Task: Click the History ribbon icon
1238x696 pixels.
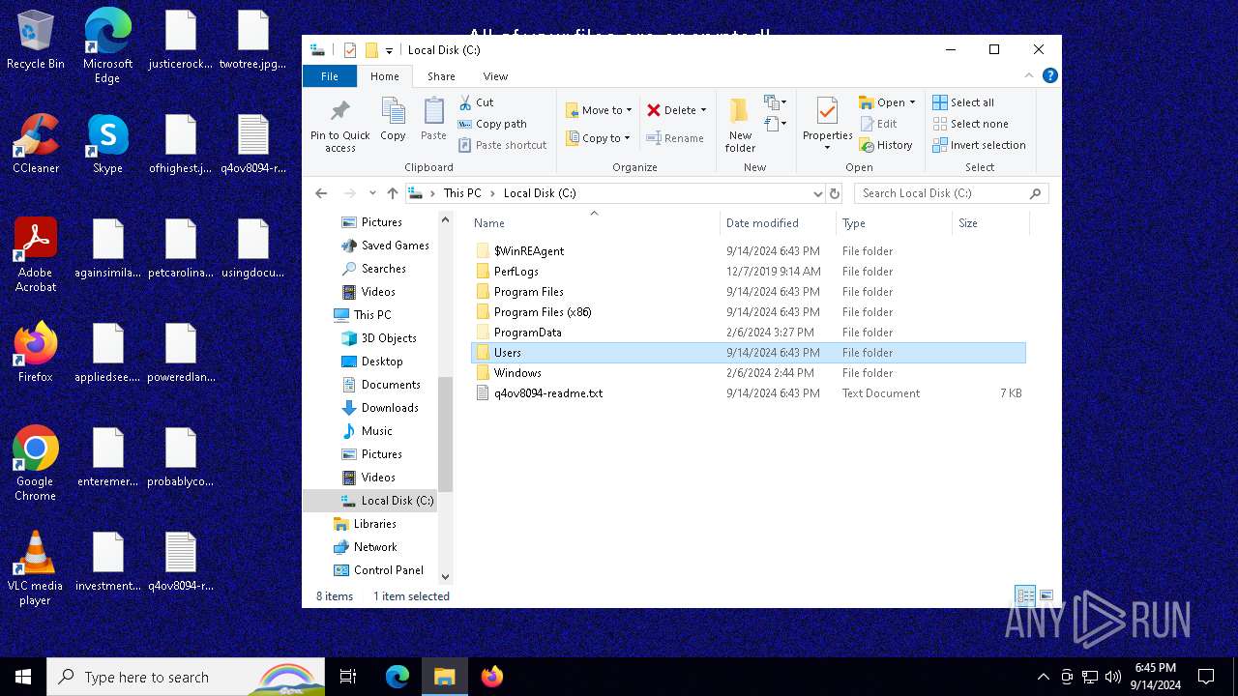Action: pyautogui.click(x=866, y=145)
